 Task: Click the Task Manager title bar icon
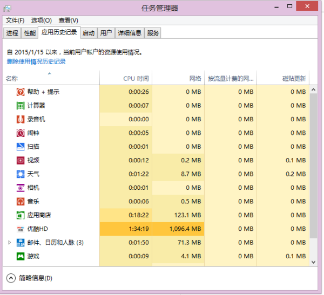(7, 9)
